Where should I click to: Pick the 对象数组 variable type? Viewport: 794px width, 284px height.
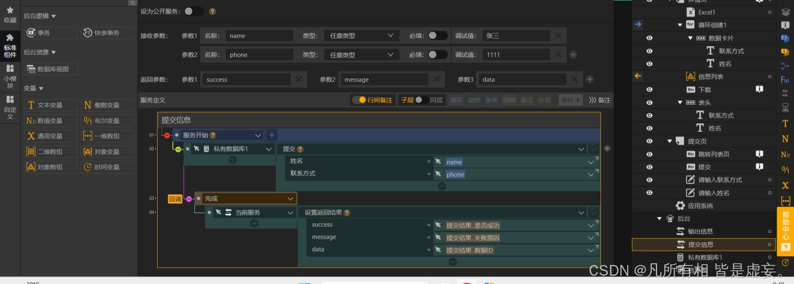[x=51, y=167]
